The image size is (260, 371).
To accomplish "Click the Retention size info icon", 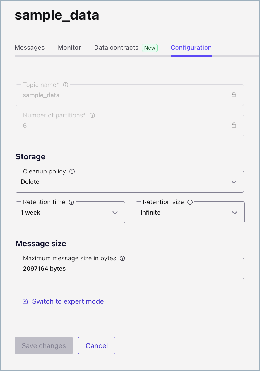I will 190,202.
